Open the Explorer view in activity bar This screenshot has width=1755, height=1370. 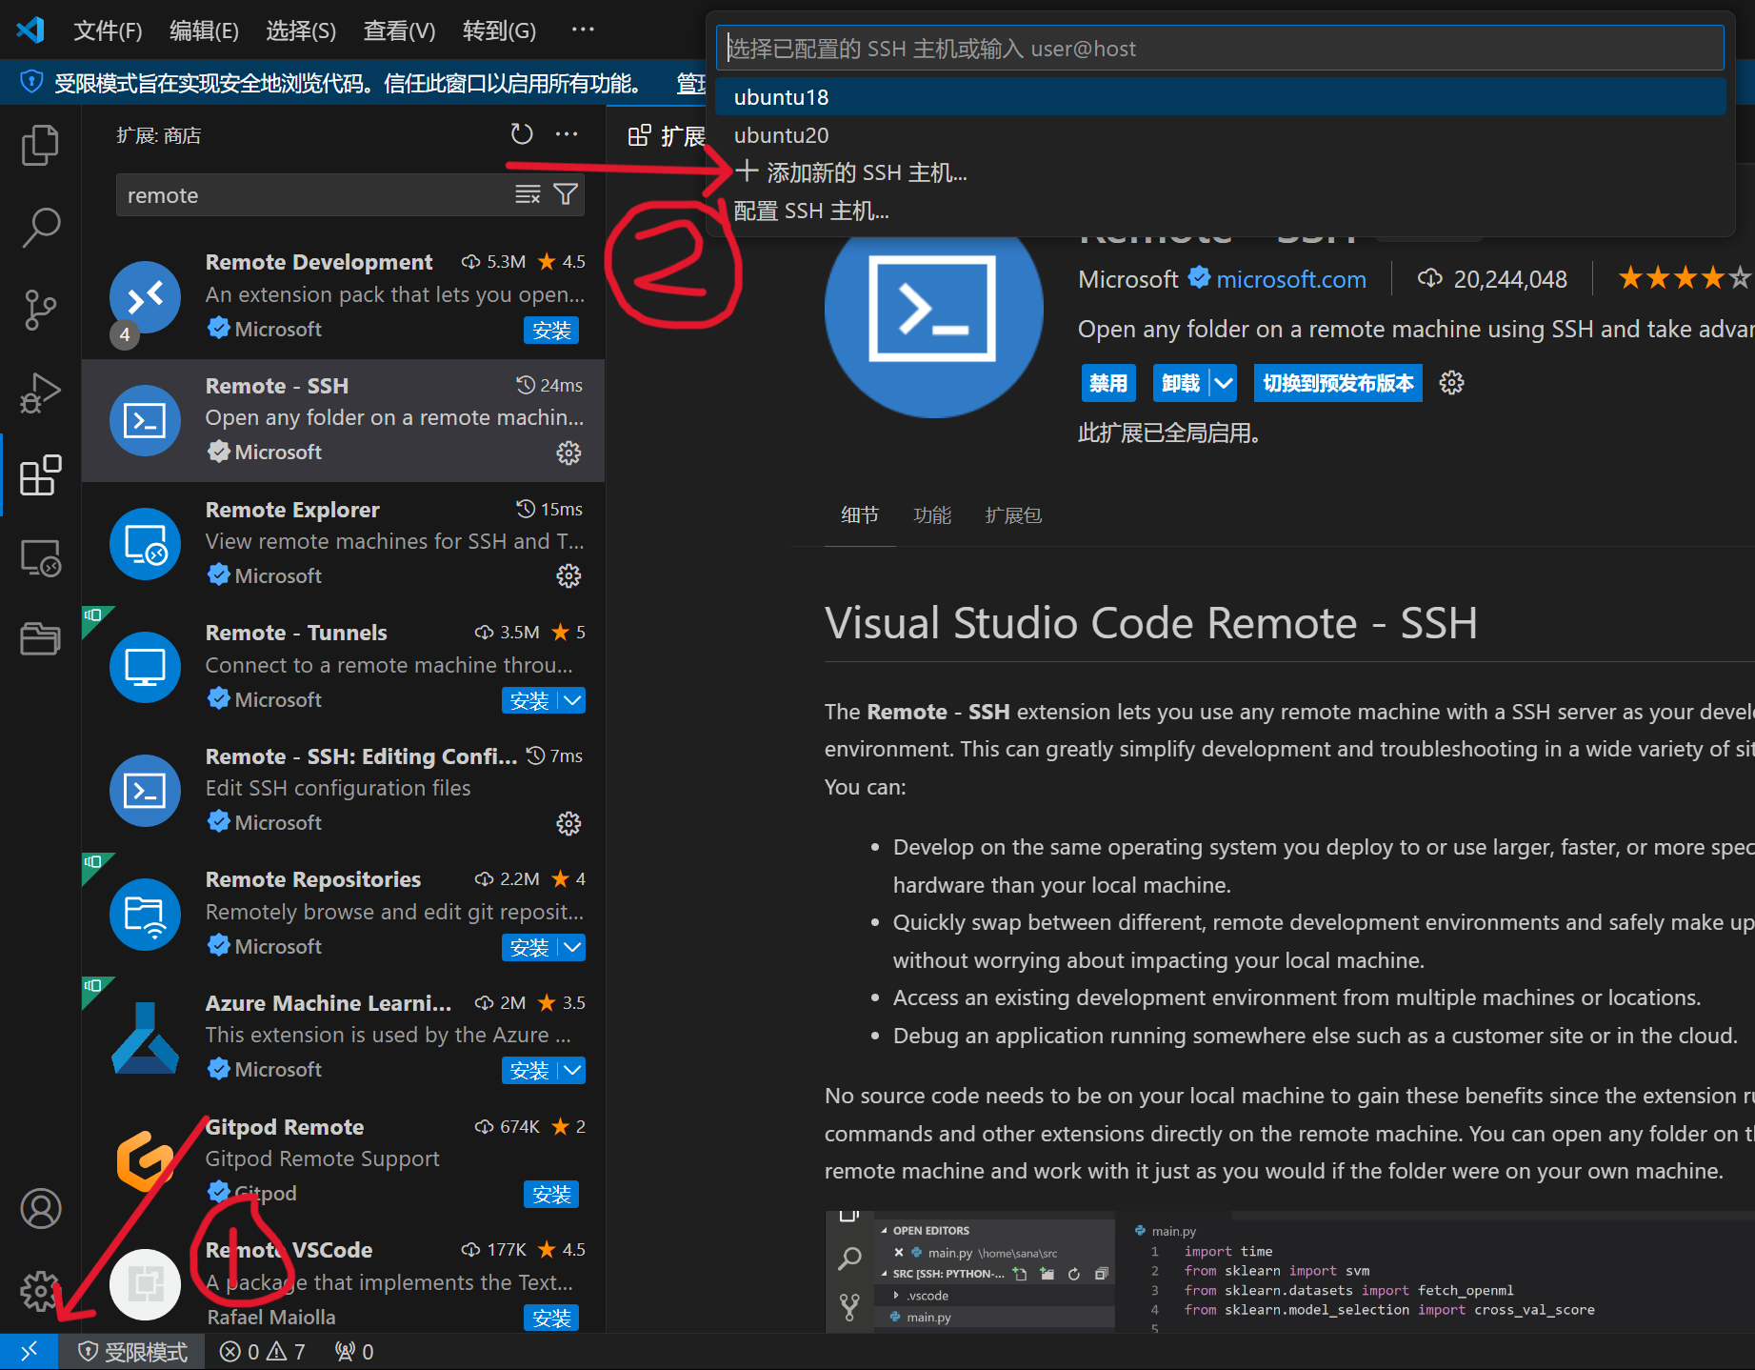[x=40, y=145]
